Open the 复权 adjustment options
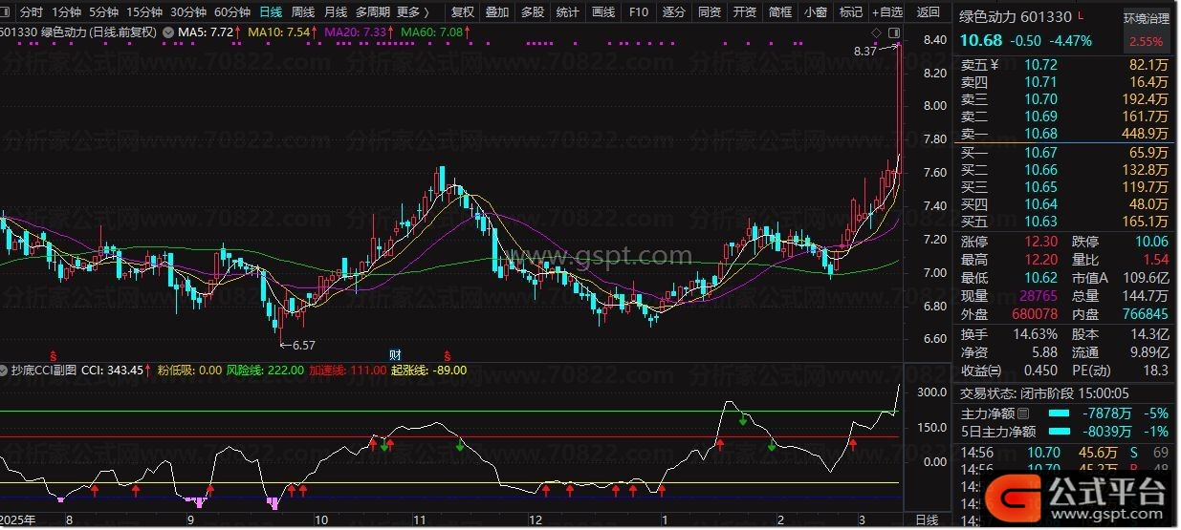This screenshot has width=1181, height=530. (x=462, y=12)
